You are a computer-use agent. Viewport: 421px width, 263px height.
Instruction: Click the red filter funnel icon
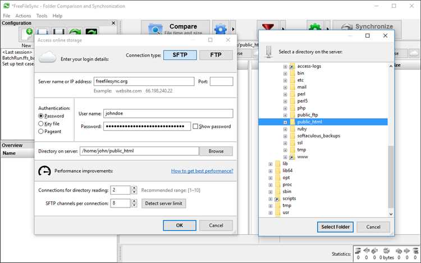click(268, 27)
